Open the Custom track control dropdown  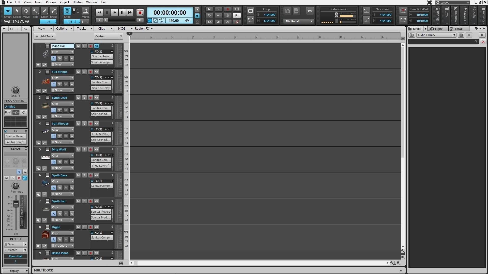click(x=108, y=36)
